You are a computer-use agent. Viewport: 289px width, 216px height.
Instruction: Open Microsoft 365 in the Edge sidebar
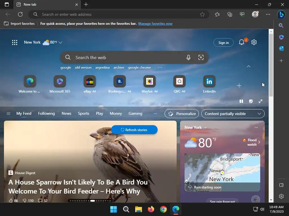coord(281,37)
